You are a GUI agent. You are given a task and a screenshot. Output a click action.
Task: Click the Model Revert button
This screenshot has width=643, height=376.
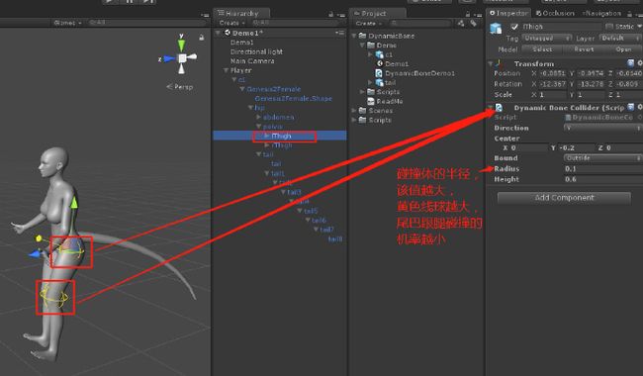pyautogui.click(x=584, y=49)
